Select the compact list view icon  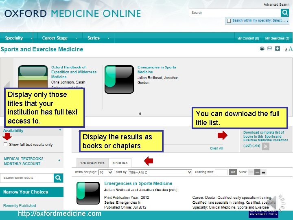tap(251, 172)
